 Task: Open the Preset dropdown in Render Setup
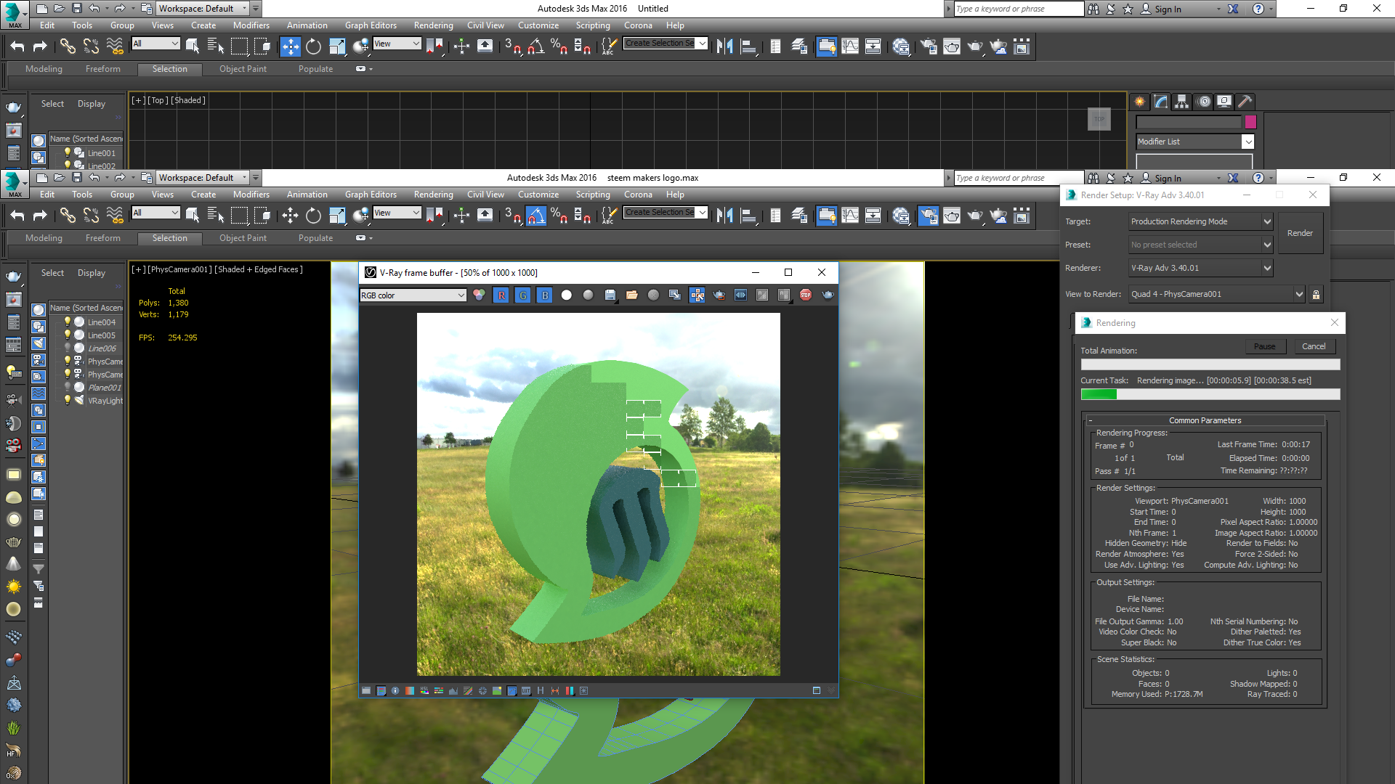point(1200,245)
